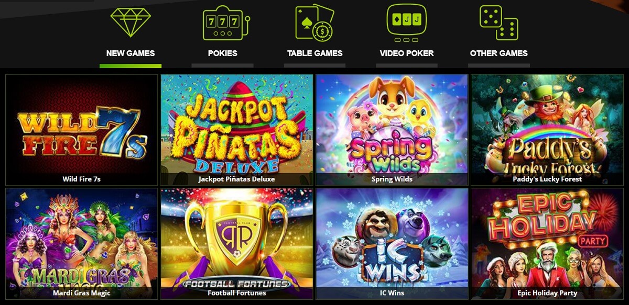Screen dimensions: 629x305
Task: Click the dice Other Games icon
Action: (499, 22)
